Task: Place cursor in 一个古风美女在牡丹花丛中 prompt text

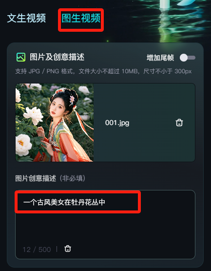Action: (64, 202)
